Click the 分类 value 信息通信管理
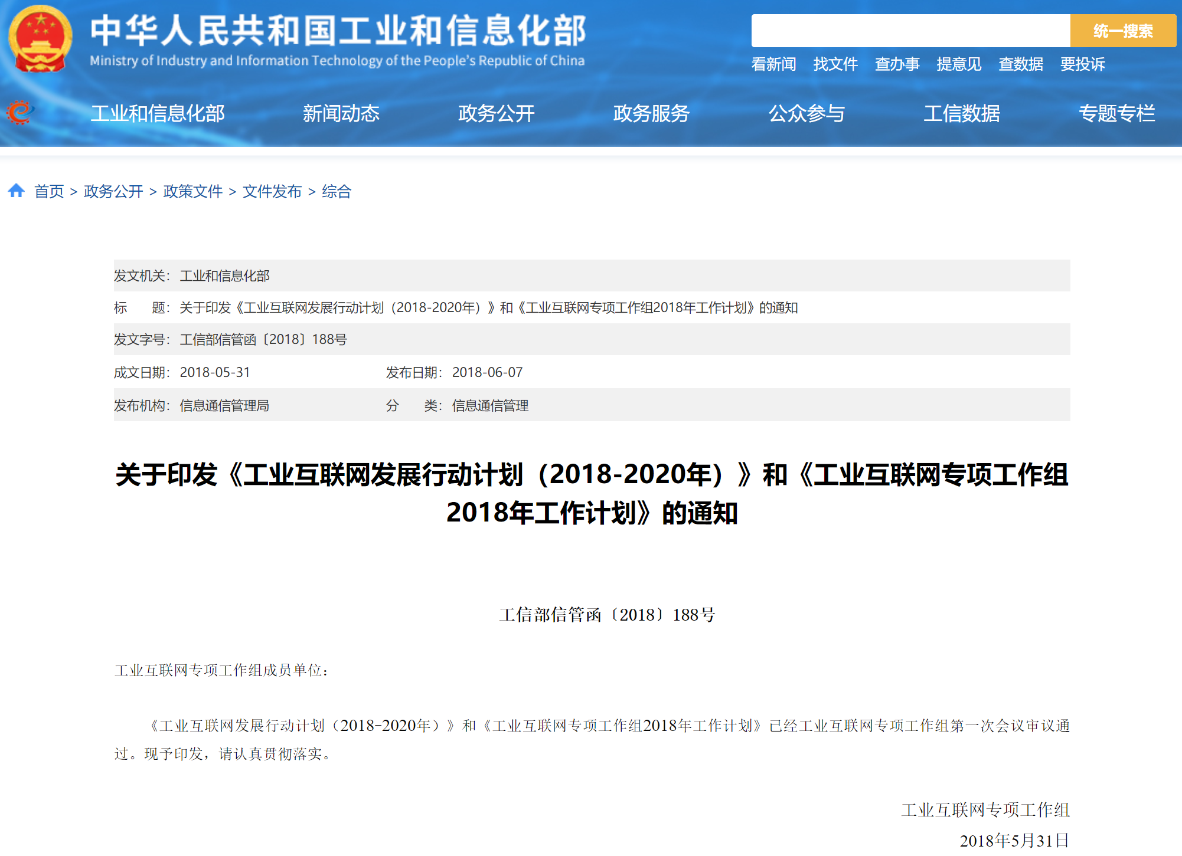 click(x=490, y=405)
